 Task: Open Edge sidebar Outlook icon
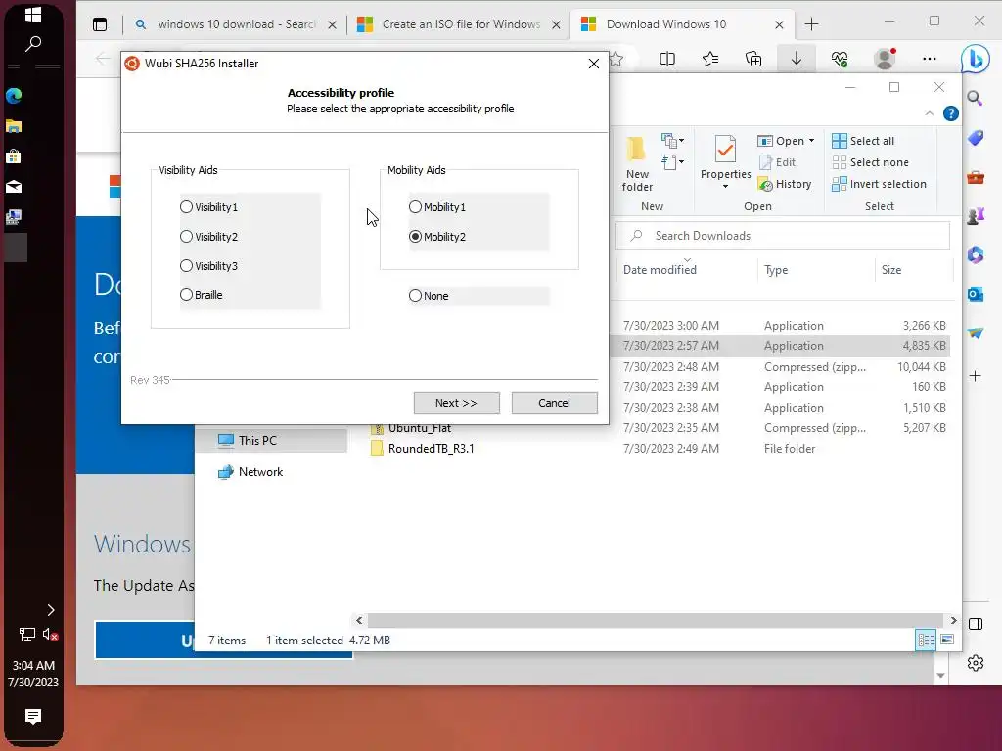[x=976, y=294]
